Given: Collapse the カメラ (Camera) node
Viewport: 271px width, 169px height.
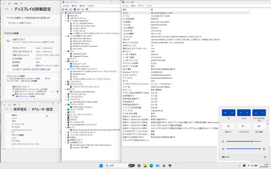Looking at the screenshot, I should click(65, 51).
